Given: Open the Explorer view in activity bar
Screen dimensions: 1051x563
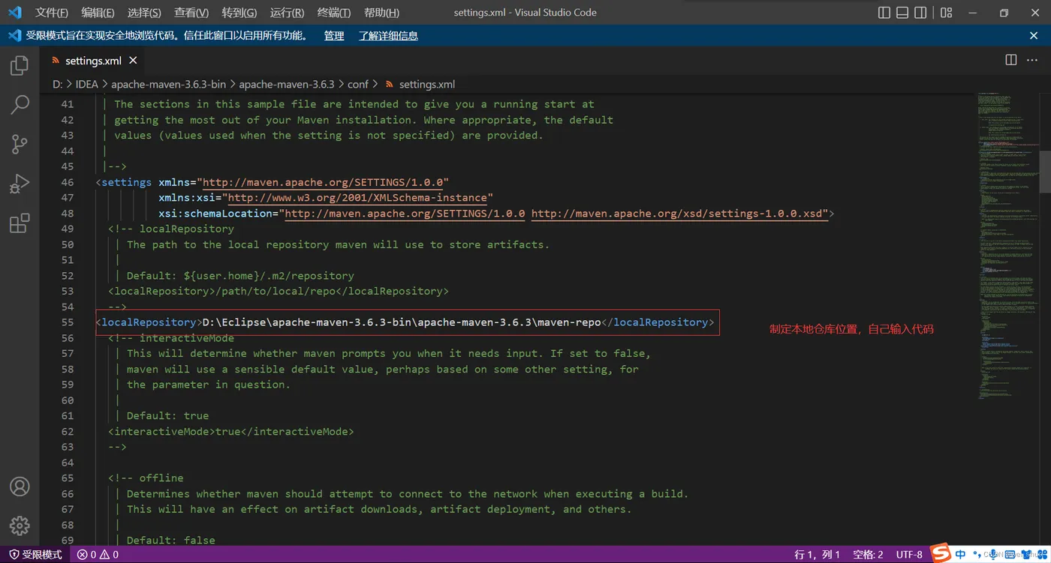Looking at the screenshot, I should coord(20,65).
